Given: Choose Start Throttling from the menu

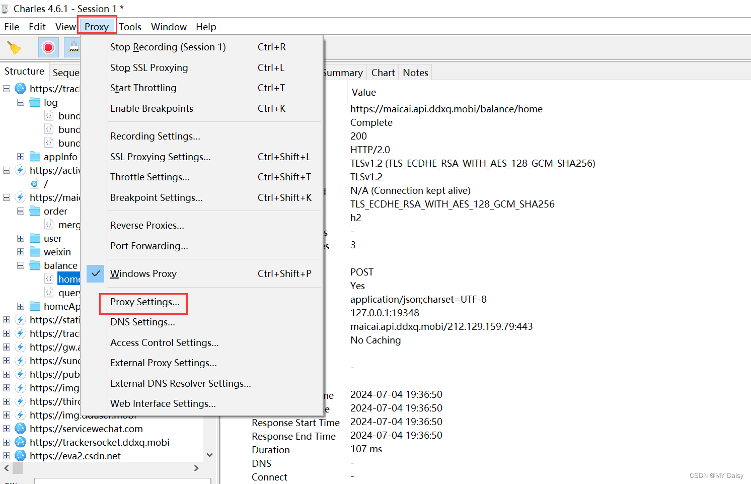Looking at the screenshot, I should 143,88.
